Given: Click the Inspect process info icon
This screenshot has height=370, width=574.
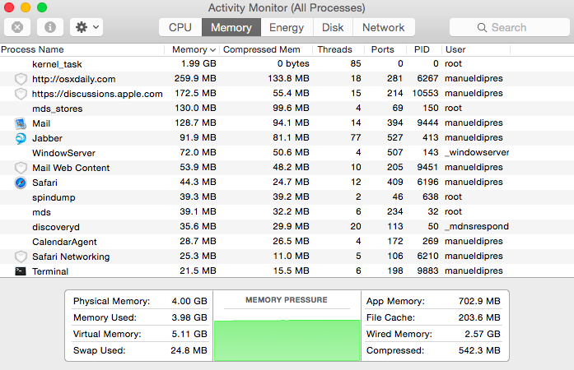Looking at the screenshot, I should (49, 27).
